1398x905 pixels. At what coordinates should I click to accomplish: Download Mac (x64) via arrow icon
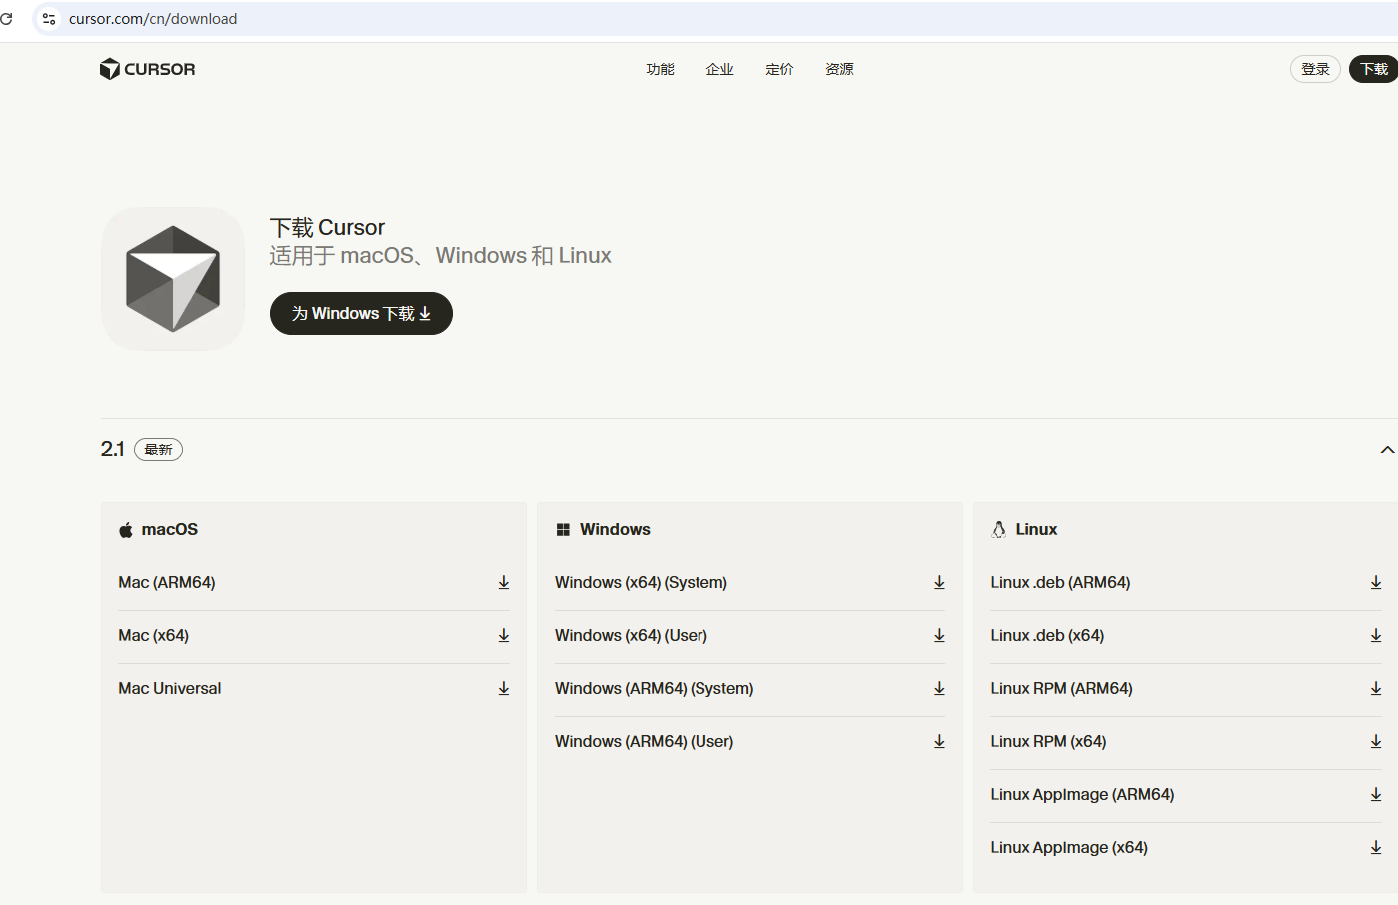click(504, 635)
